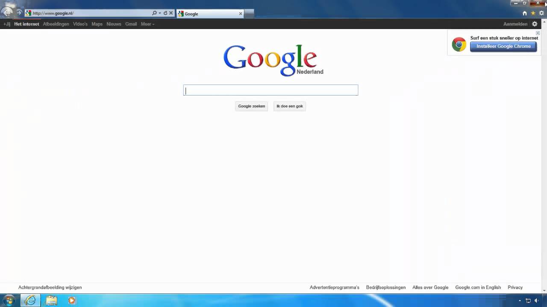The image size is (547, 307).
Task: Click the Chrome logo in promotion
Action: [459, 44]
